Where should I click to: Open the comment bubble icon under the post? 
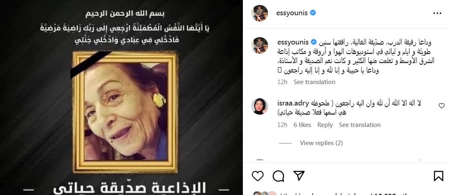point(278,176)
